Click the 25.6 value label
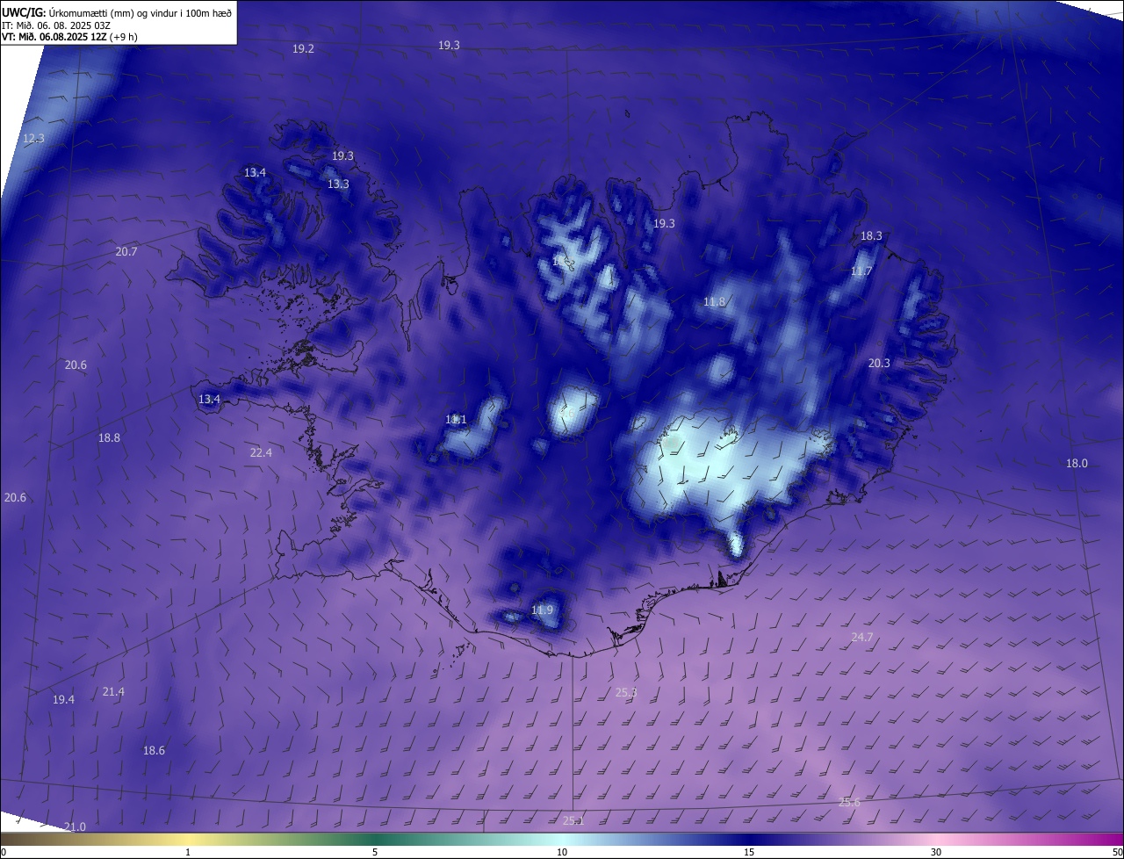Screen dimensions: 1124x859 (x=849, y=803)
